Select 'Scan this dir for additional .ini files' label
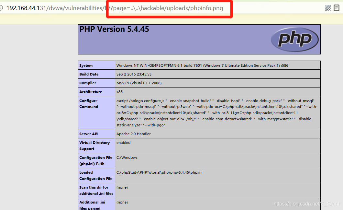 pyautogui.click(x=97, y=190)
